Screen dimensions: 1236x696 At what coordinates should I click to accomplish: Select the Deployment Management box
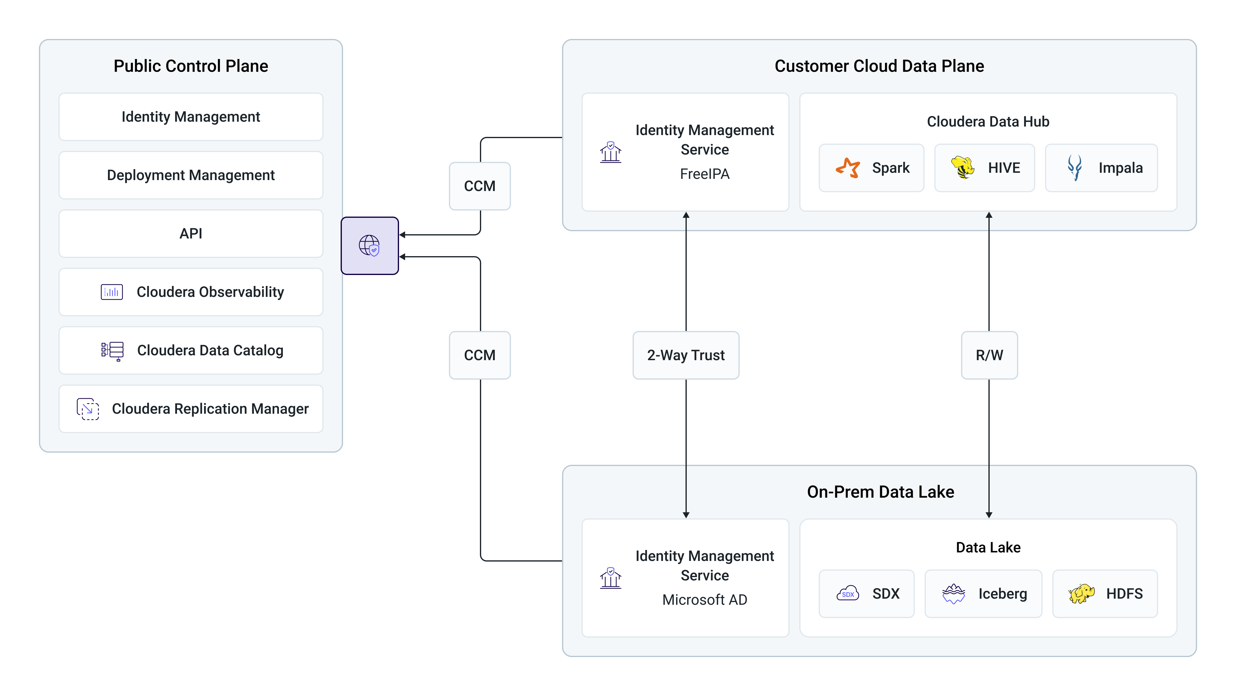point(190,175)
